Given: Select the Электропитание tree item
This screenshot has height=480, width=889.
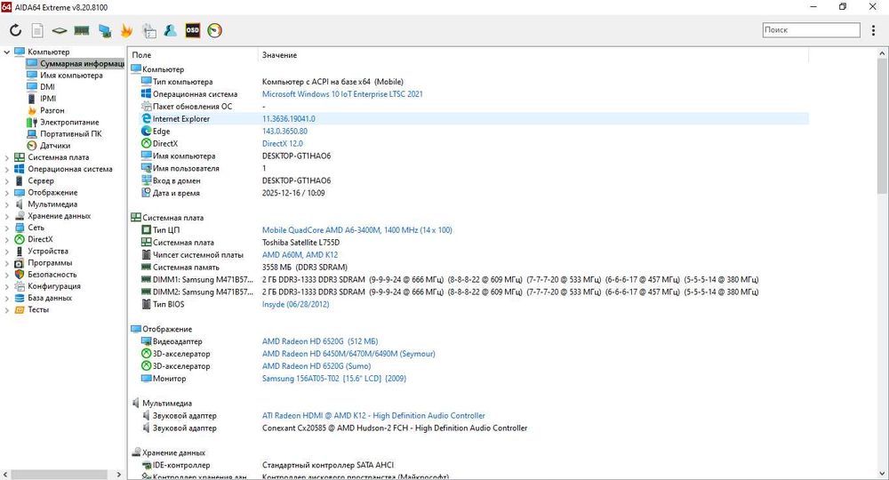Looking at the screenshot, I should [x=69, y=122].
